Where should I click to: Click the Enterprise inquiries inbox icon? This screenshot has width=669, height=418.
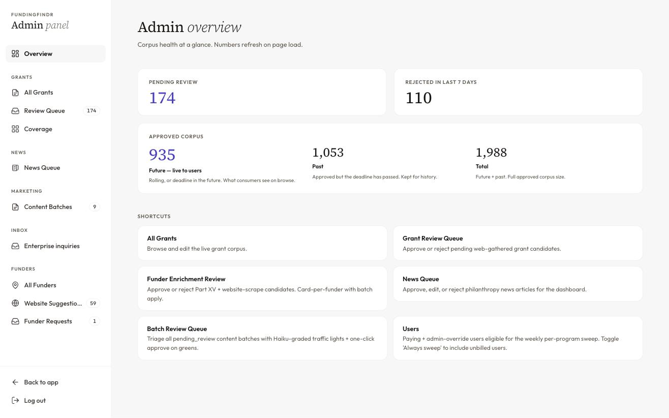[x=15, y=246]
